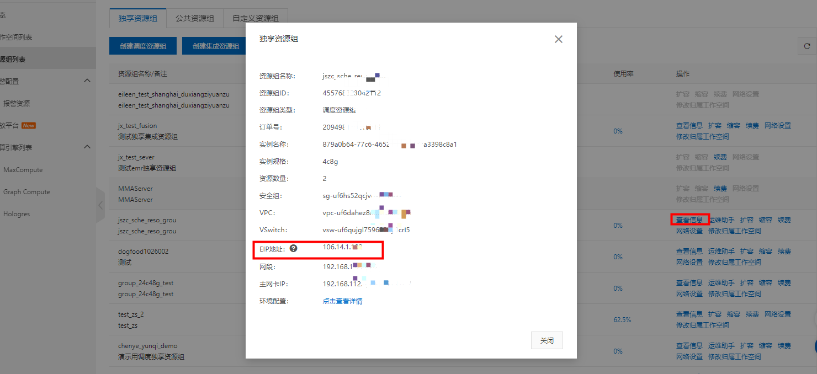This screenshot has width=817, height=374.
Task: Click 查看信息 for dogfood1026002
Action: 689,252
